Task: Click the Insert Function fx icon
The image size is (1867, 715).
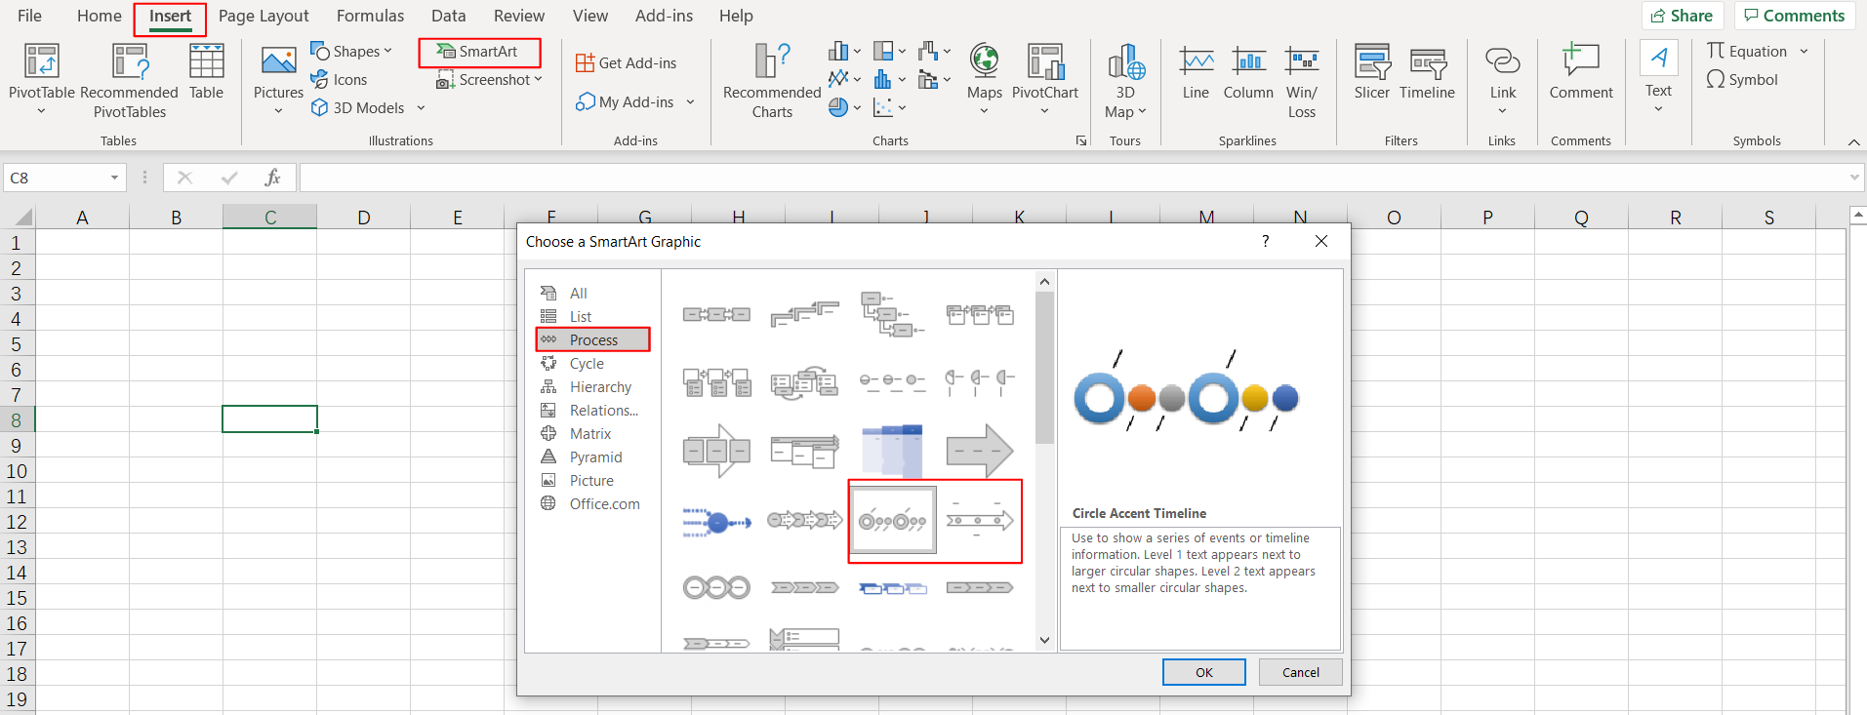Action: (x=272, y=178)
